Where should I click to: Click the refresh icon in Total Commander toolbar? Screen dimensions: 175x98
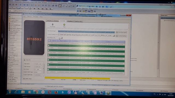(x=20, y=5)
